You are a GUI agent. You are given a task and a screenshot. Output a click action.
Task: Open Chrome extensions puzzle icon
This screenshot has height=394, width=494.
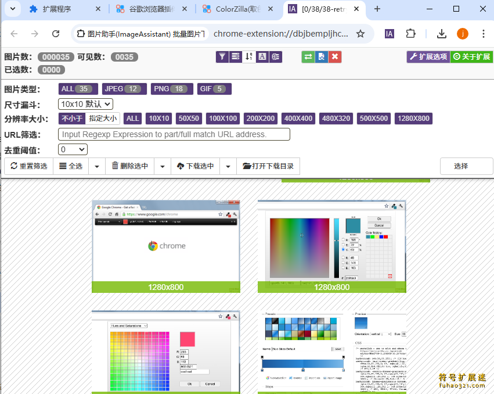click(x=410, y=34)
